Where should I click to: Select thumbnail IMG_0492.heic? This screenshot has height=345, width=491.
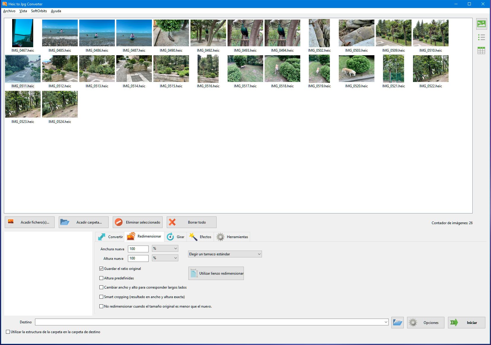point(208,33)
